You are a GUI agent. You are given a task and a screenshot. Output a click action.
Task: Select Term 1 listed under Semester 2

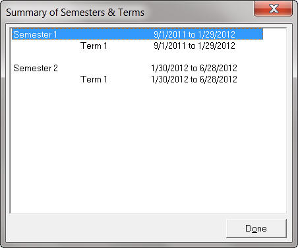point(94,79)
